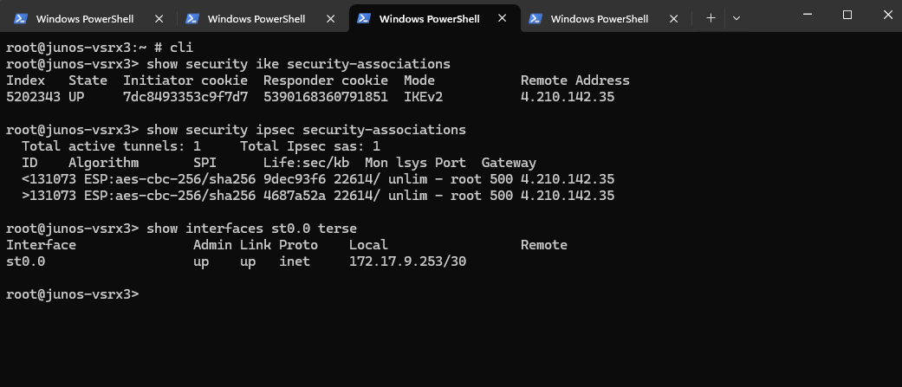Expand the new tab profile dropdown chevron
The width and height of the screenshot is (902, 387).
pyautogui.click(x=737, y=18)
